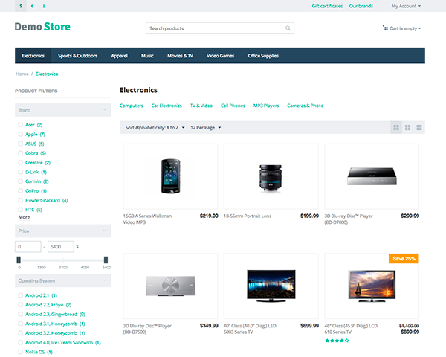Check the GoPro brand filter
This screenshot has height=357, width=446.
click(21, 190)
